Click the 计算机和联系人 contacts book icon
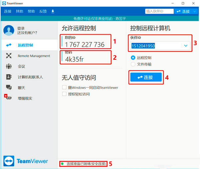 click(9, 77)
